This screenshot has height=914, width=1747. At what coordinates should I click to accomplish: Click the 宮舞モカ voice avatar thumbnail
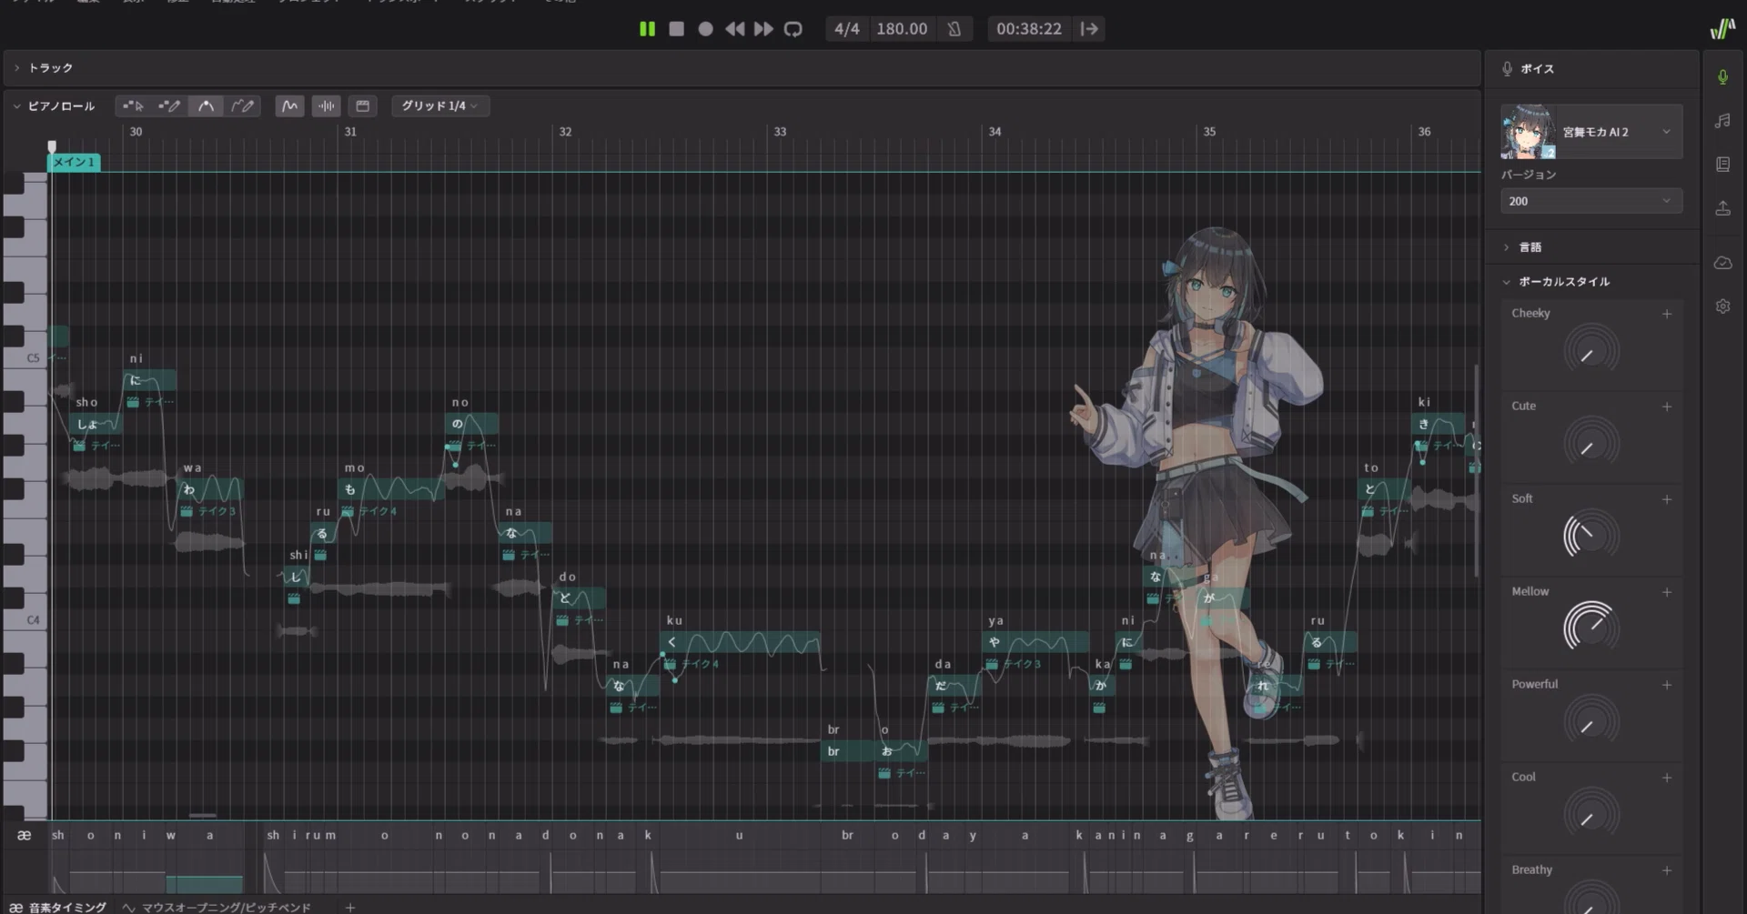(x=1529, y=132)
